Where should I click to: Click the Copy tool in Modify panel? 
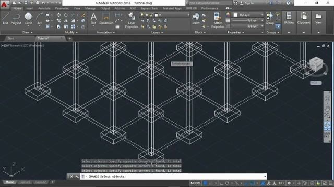tap(58, 21)
